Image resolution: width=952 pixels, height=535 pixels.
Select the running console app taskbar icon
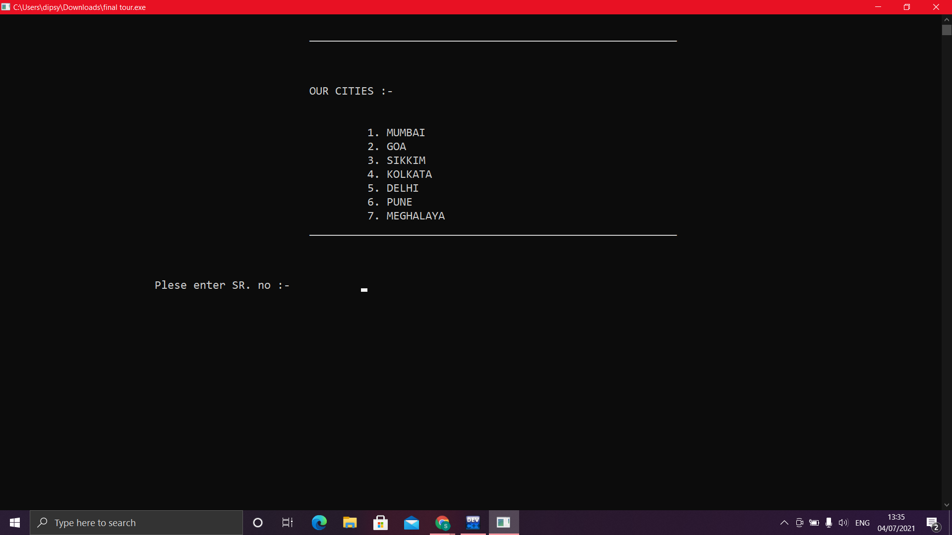(x=504, y=523)
